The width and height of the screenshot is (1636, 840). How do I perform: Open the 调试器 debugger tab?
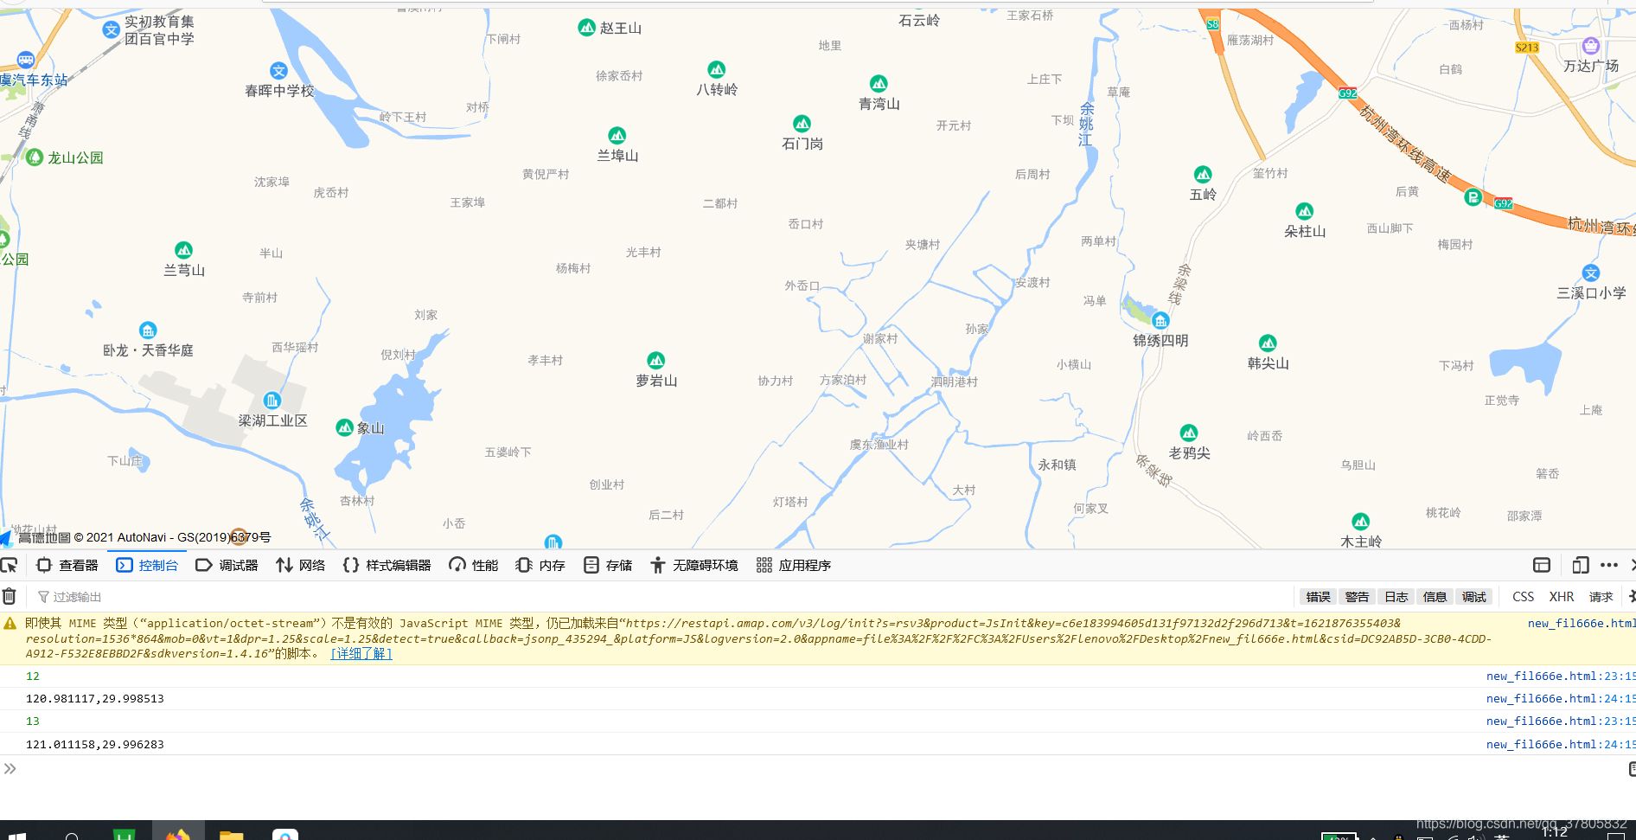[227, 565]
